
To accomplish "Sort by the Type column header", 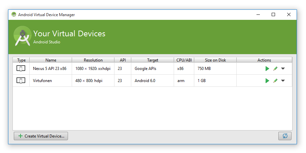I will coord(21,60).
